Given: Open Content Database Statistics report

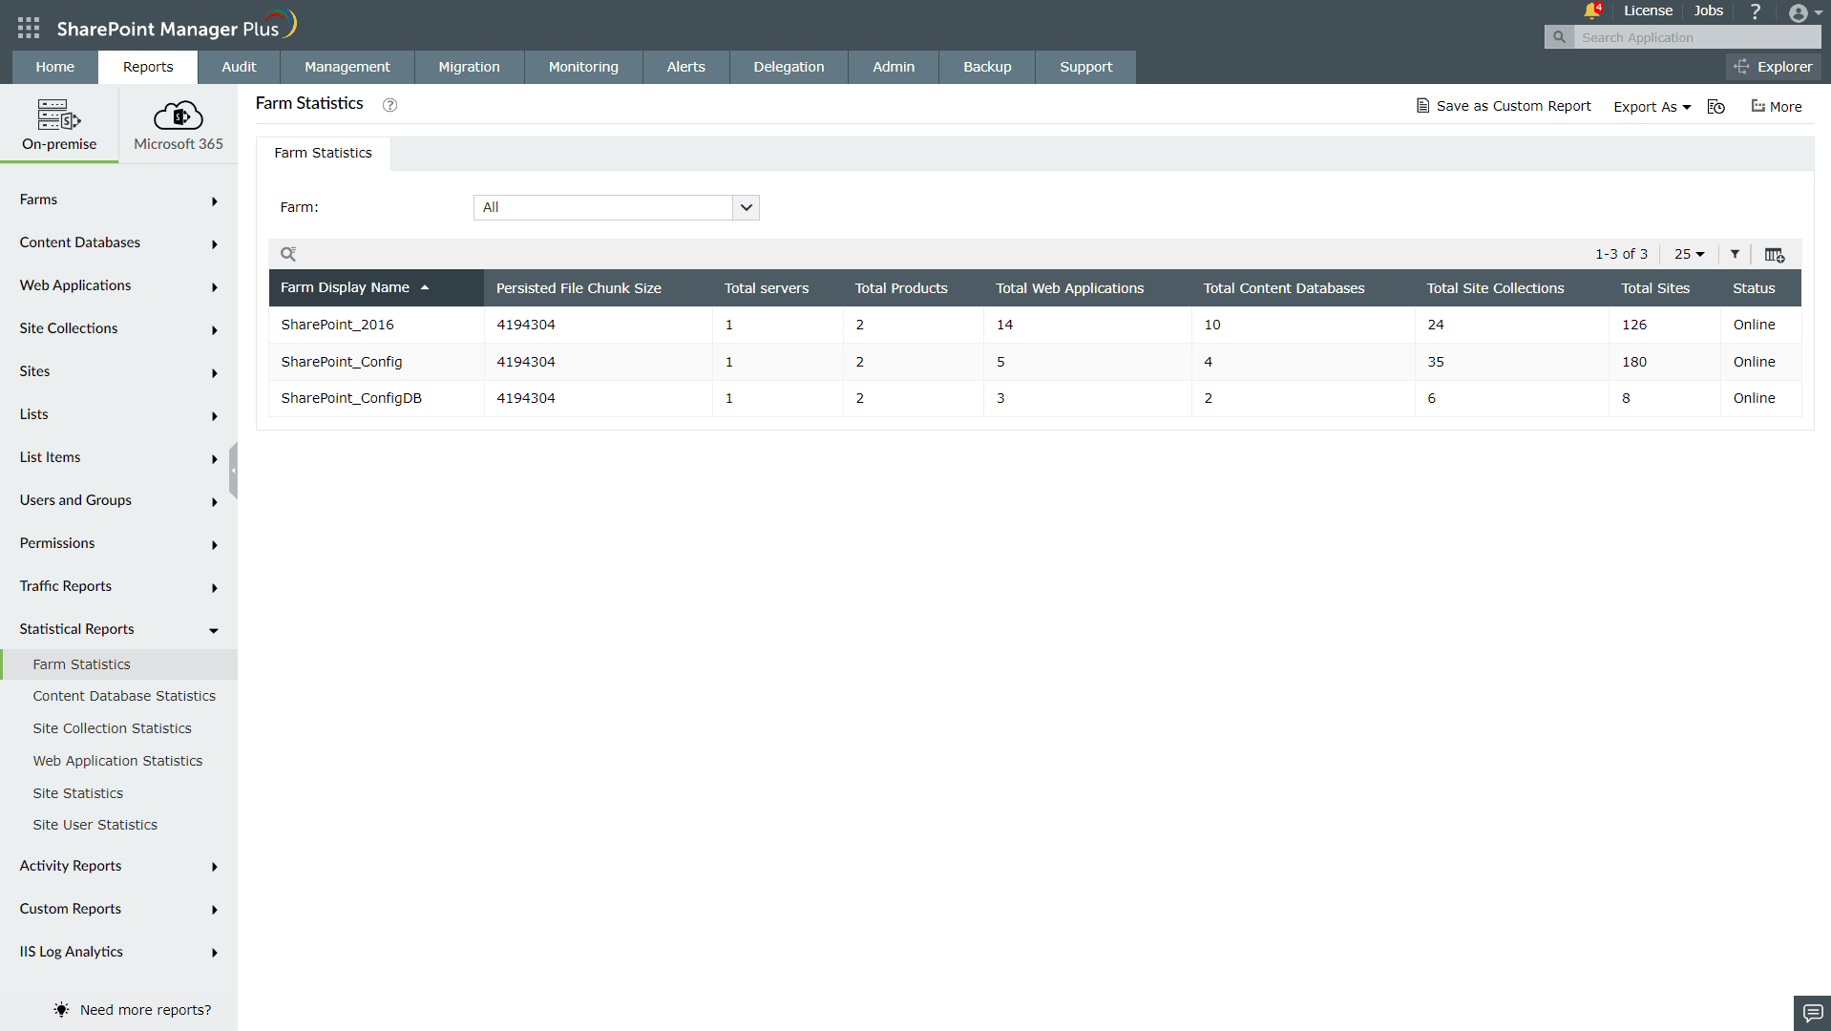Looking at the screenshot, I should [x=124, y=696].
